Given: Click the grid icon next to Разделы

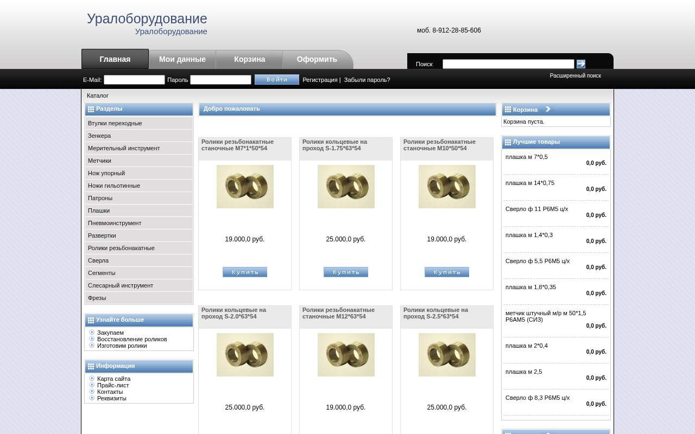Looking at the screenshot, I should click(91, 109).
